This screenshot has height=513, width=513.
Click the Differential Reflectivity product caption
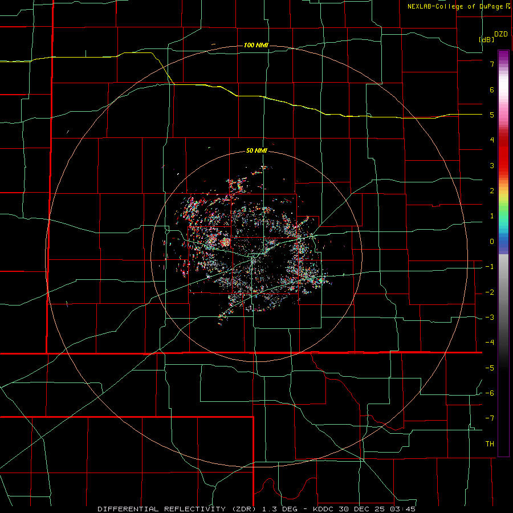point(256,509)
